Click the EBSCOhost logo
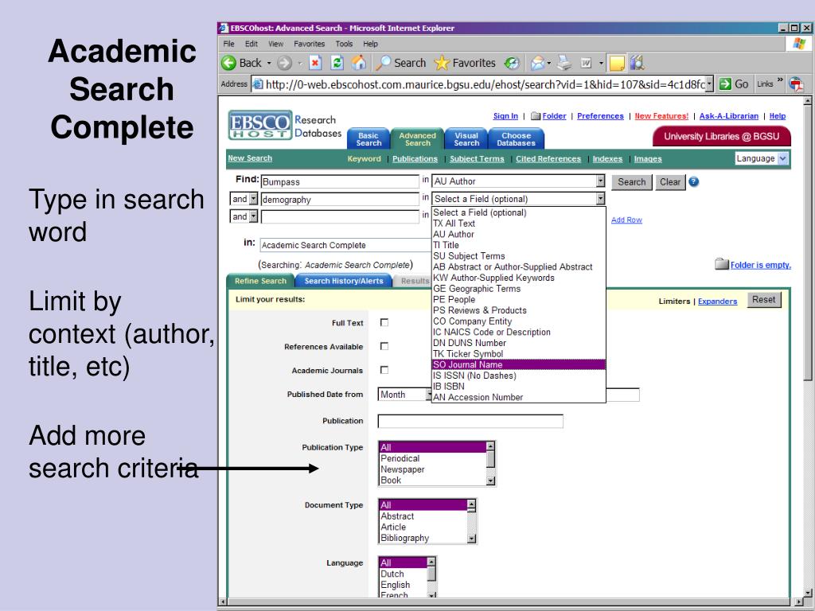The width and height of the screenshot is (815, 611). pyautogui.click(x=260, y=125)
